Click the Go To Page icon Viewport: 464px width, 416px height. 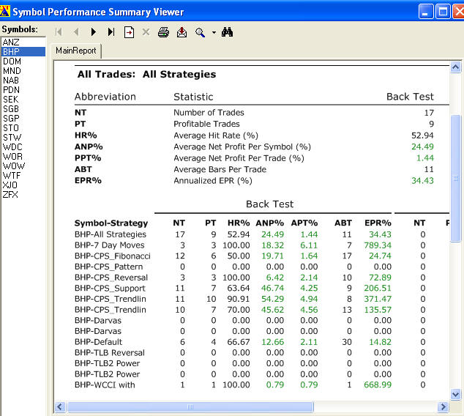pyautogui.click(x=129, y=32)
